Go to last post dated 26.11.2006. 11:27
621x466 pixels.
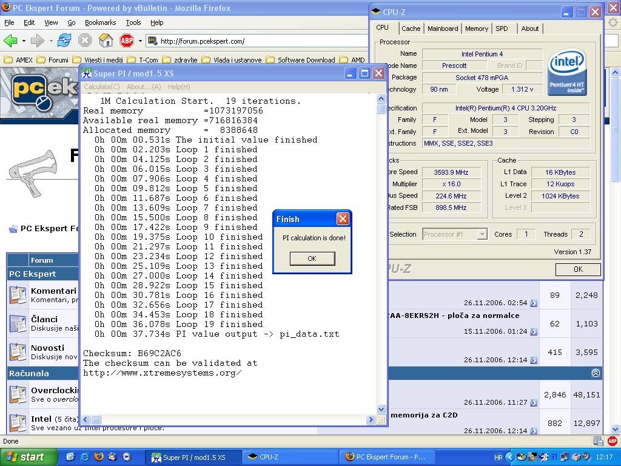click(534, 403)
